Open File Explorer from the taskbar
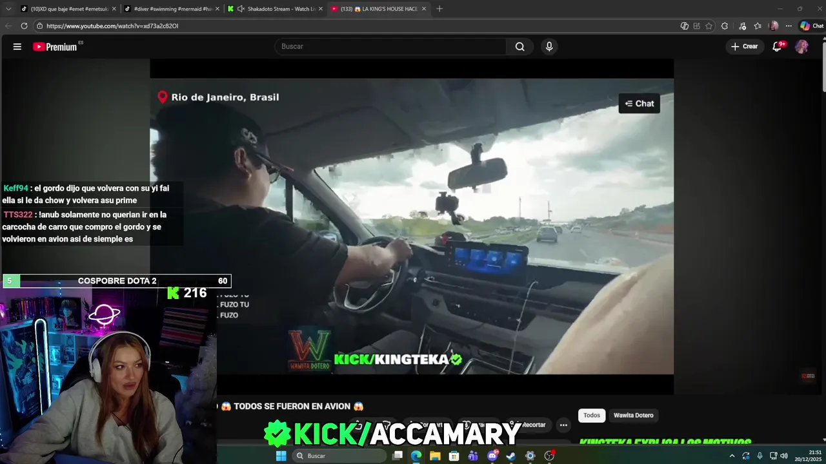 tap(435, 456)
